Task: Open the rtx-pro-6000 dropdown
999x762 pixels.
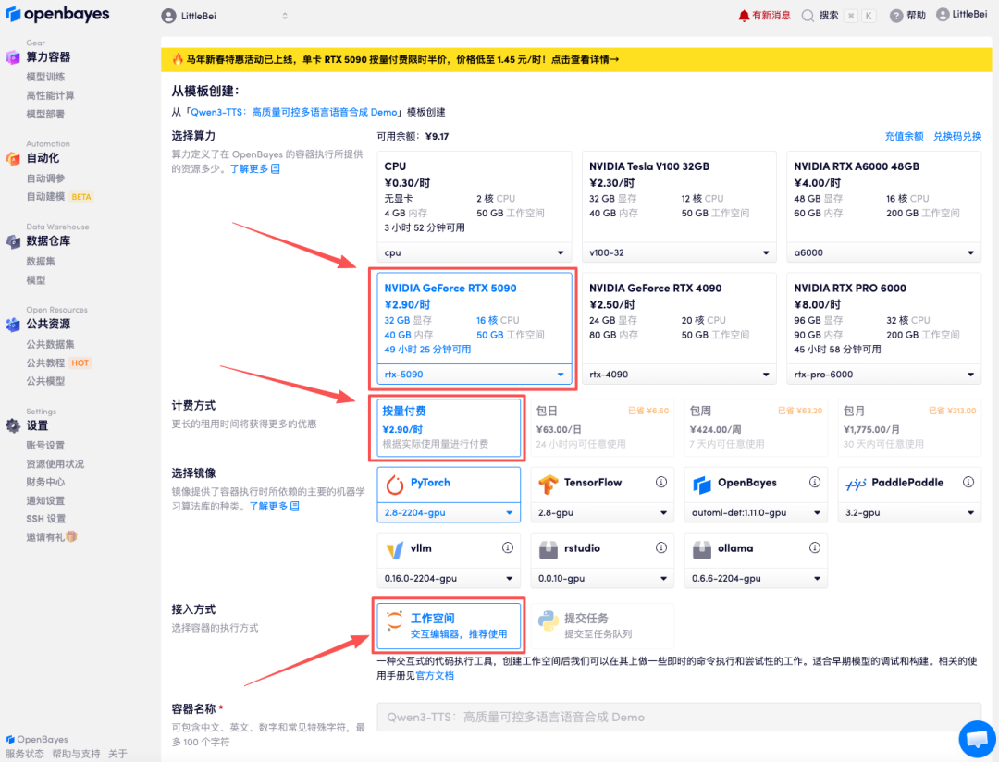Action: pyautogui.click(x=883, y=375)
